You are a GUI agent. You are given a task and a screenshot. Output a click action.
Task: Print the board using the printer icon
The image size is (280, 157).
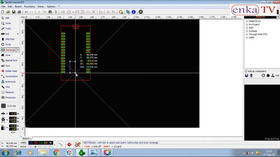[x=19, y=12]
